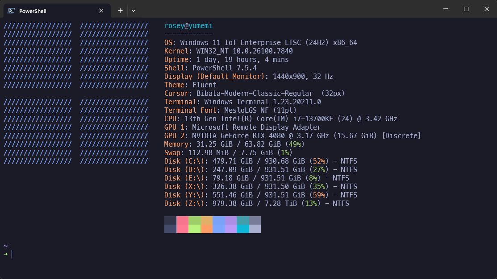Click the Disk (Z:\) usage line
This screenshot has height=279, width=497.
[256, 203]
